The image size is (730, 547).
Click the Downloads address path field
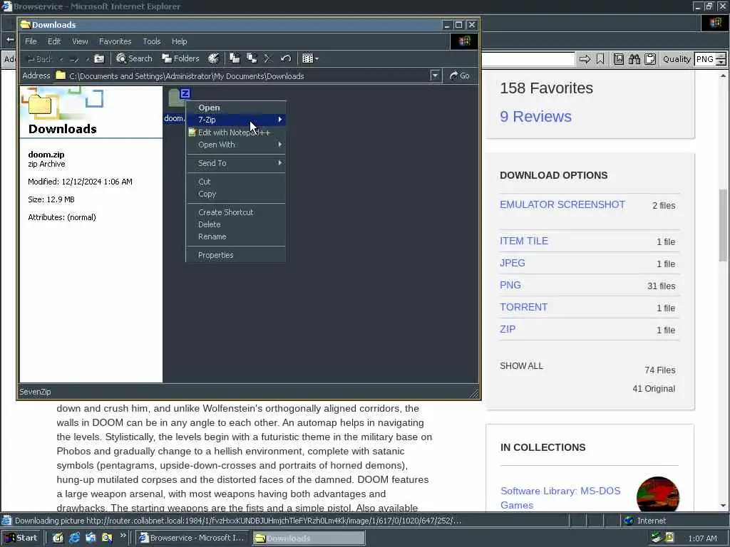tap(242, 75)
